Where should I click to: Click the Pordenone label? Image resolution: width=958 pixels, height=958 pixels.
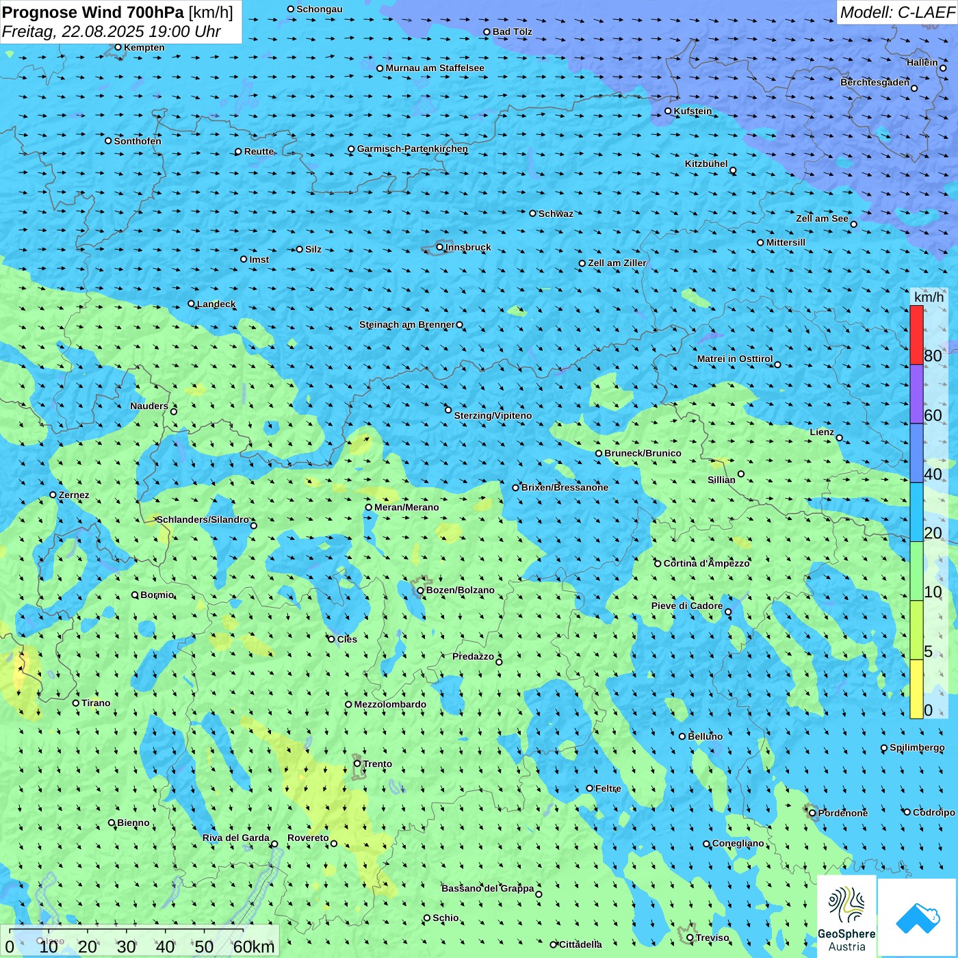843,813
